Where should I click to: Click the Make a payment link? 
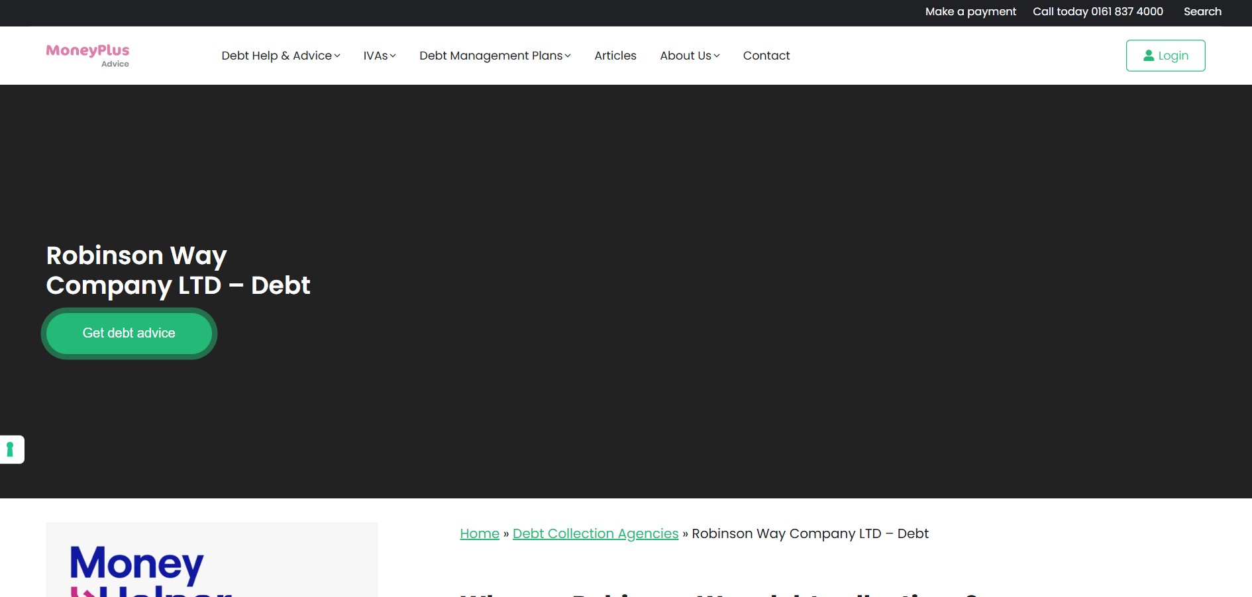click(970, 12)
